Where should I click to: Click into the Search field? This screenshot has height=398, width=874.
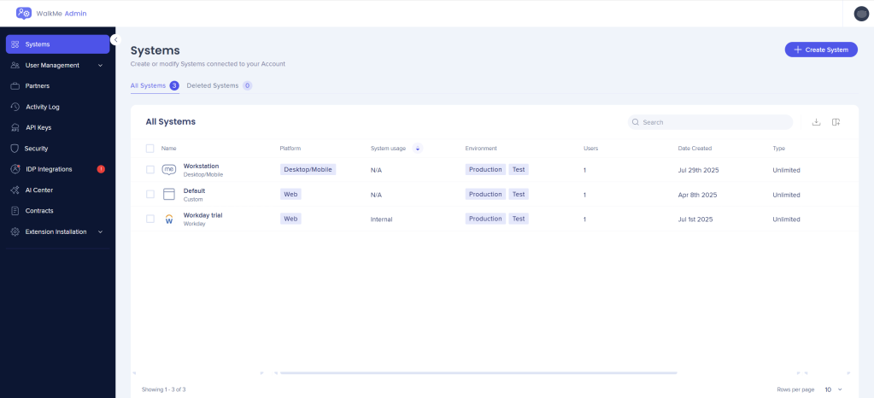click(713, 122)
